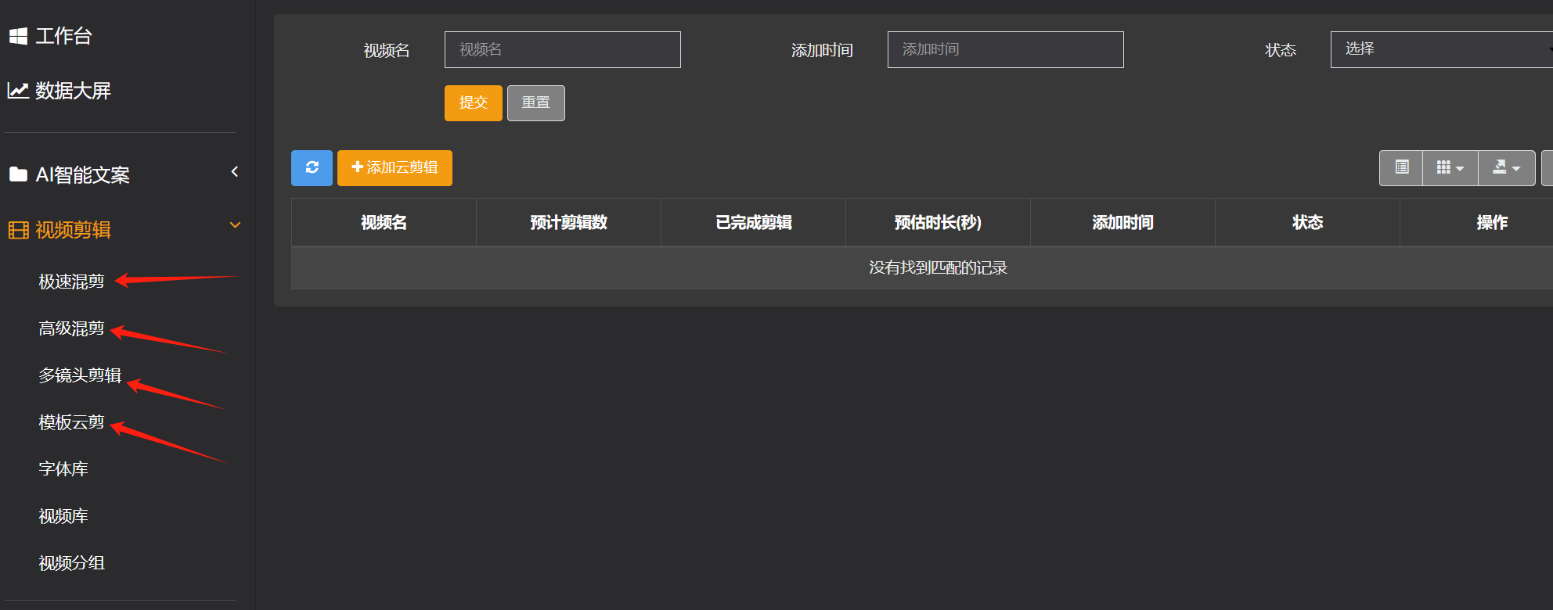The height and width of the screenshot is (610, 1553).
Task: Open the 模板云剪 submenu item
Action: [x=71, y=422]
